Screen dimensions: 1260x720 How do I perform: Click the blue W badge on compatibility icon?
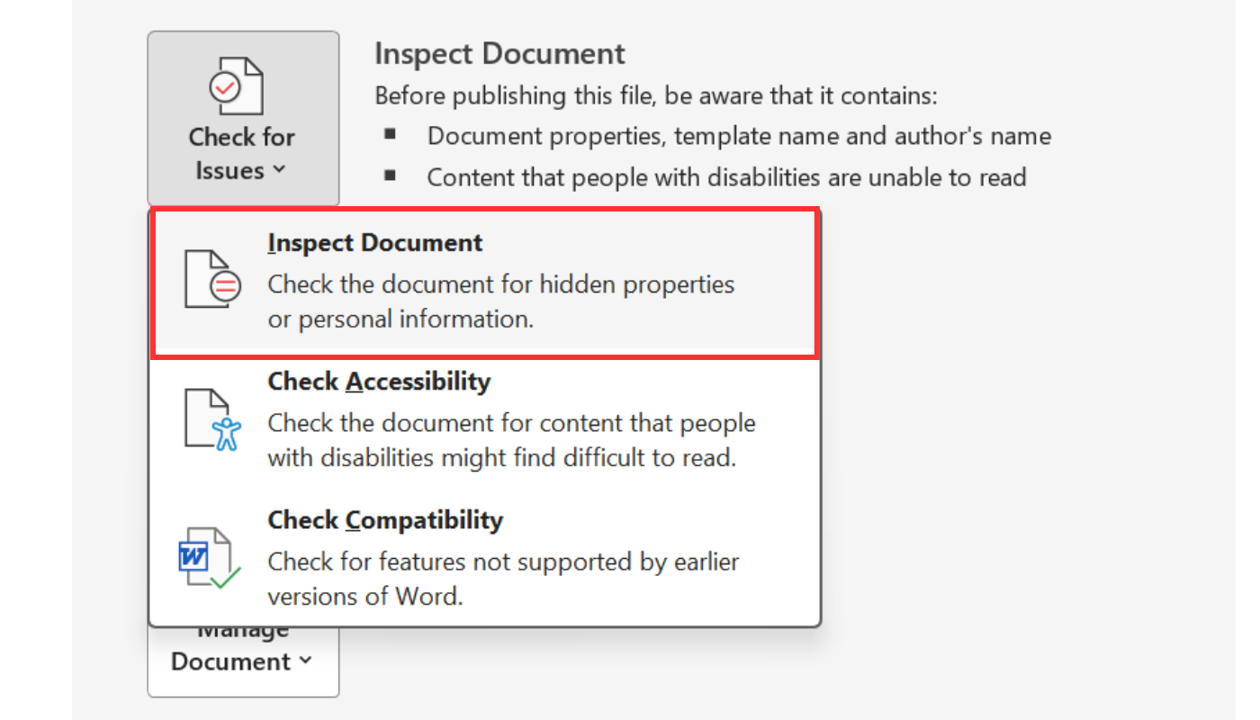tap(193, 557)
